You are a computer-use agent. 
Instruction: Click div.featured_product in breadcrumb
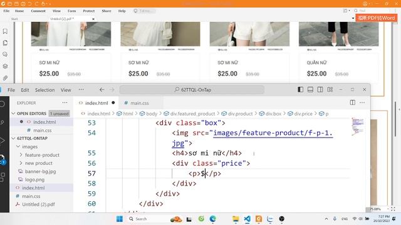[x=192, y=114]
